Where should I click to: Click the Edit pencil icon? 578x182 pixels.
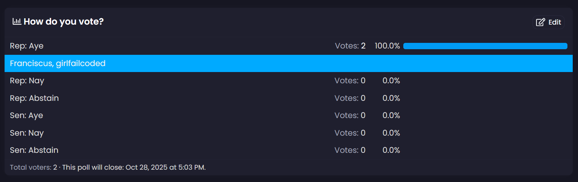click(540, 22)
